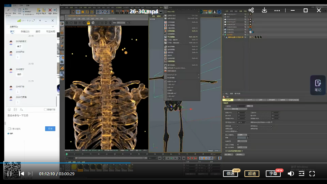Viewport: 327px width, 184px height.
Task: Send the message with 发送 button
Action: tap(50, 129)
